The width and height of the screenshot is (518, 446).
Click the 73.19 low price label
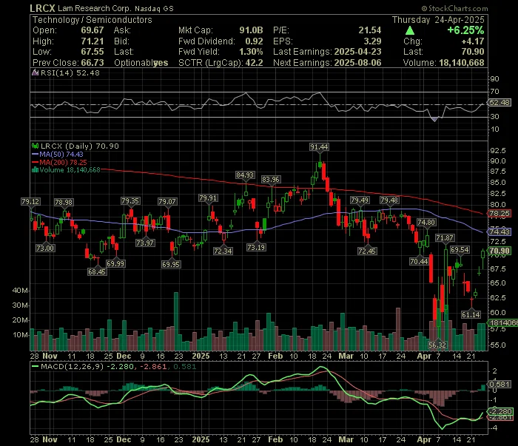click(x=256, y=247)
